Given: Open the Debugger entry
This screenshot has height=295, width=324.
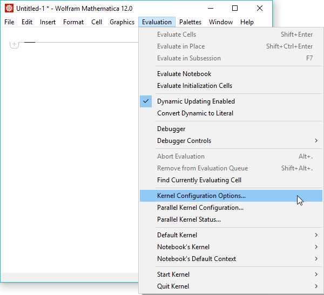Looking at the screenshot, I should tap(231, 129).
